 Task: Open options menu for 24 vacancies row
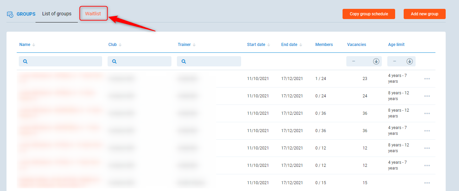tap(427, 96)
